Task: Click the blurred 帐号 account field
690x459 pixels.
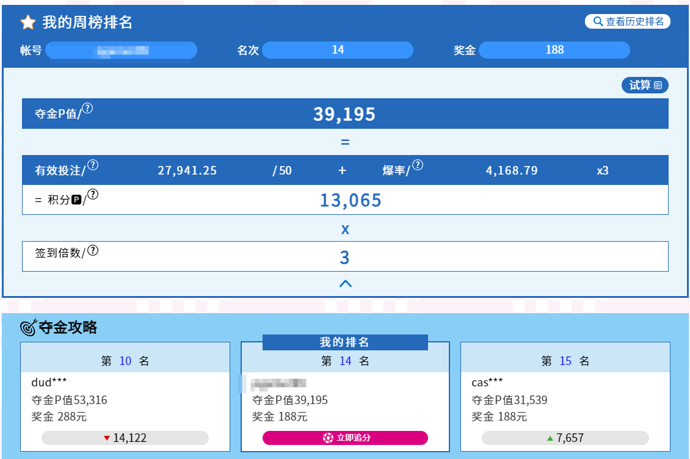Action: (121, 50)
